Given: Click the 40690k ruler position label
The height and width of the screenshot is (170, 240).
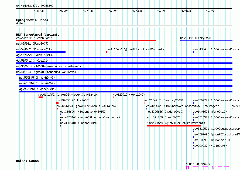Looking at the screenshot, I should pos(39,11).
